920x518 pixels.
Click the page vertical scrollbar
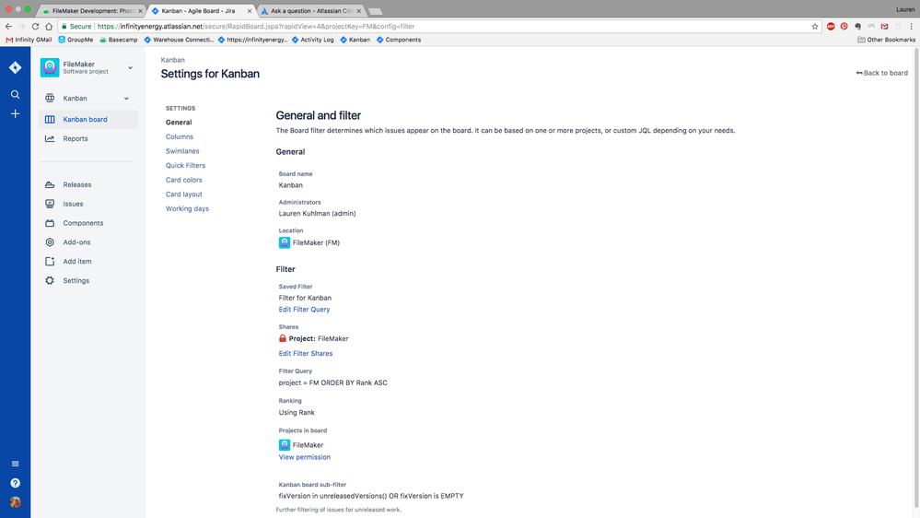[x=916, y=278]
